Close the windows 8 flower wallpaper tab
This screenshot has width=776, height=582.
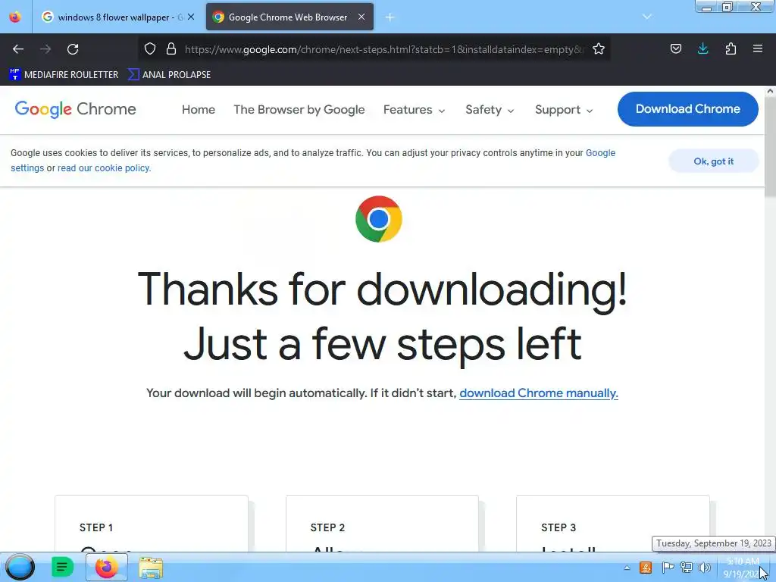[191, 17]
